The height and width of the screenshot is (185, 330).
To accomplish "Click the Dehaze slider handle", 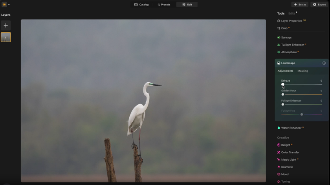I will tap(282, 84).
